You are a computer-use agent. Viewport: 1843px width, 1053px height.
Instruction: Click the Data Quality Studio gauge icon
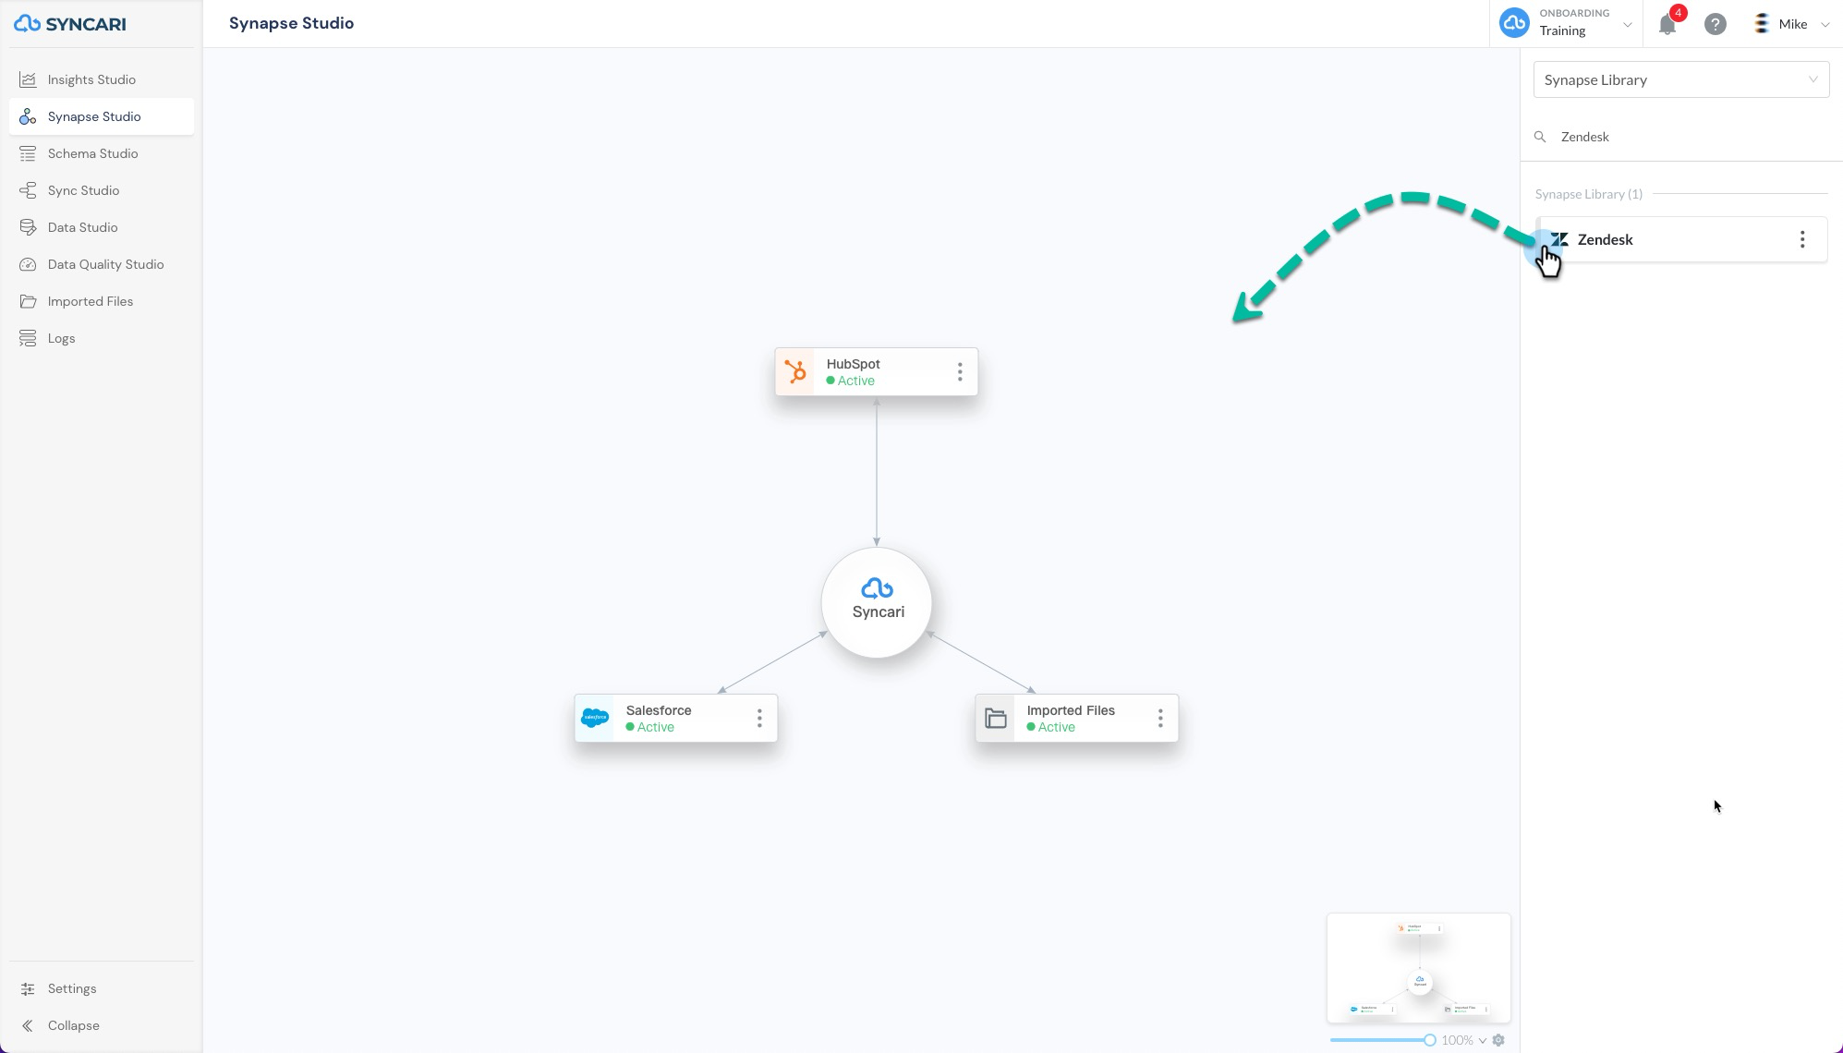click(x=28, y=264)
